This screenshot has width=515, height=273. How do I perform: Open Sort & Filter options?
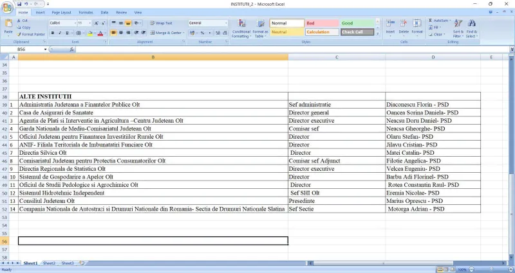(x=458, y=28)
